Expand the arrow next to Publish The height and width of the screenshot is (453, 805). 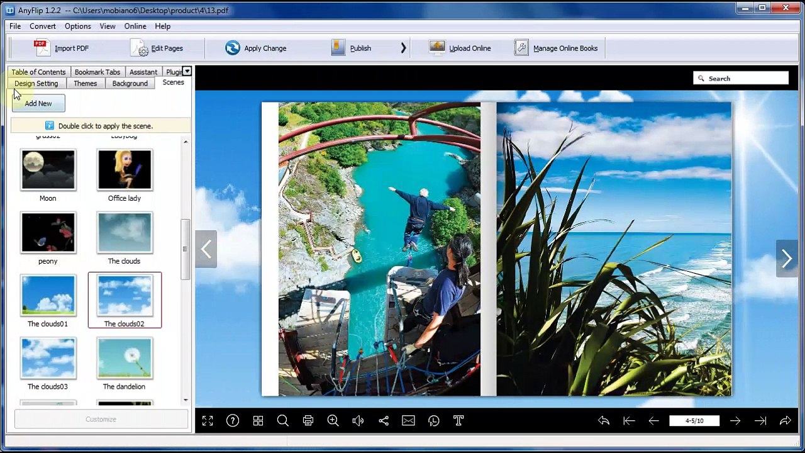click(x=403, y=48)
